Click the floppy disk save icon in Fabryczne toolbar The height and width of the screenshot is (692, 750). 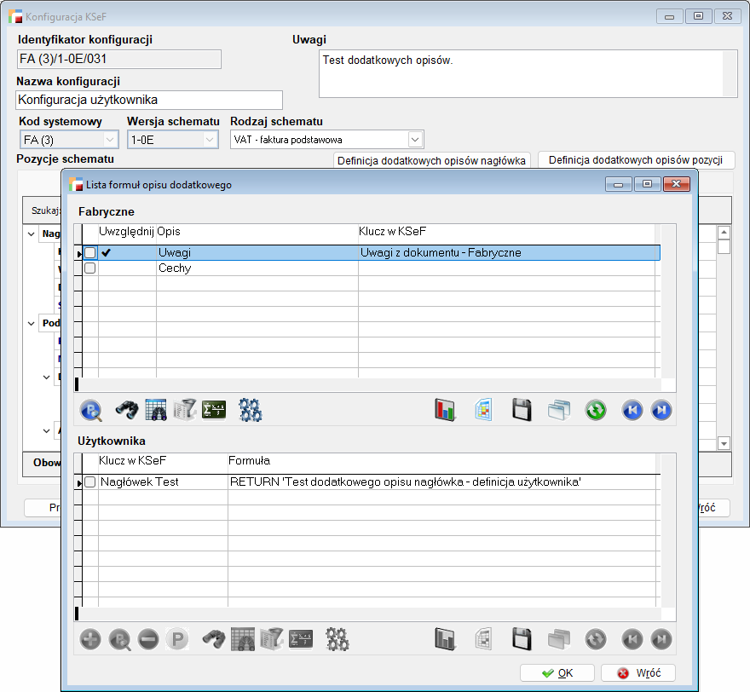click(522, 410)
